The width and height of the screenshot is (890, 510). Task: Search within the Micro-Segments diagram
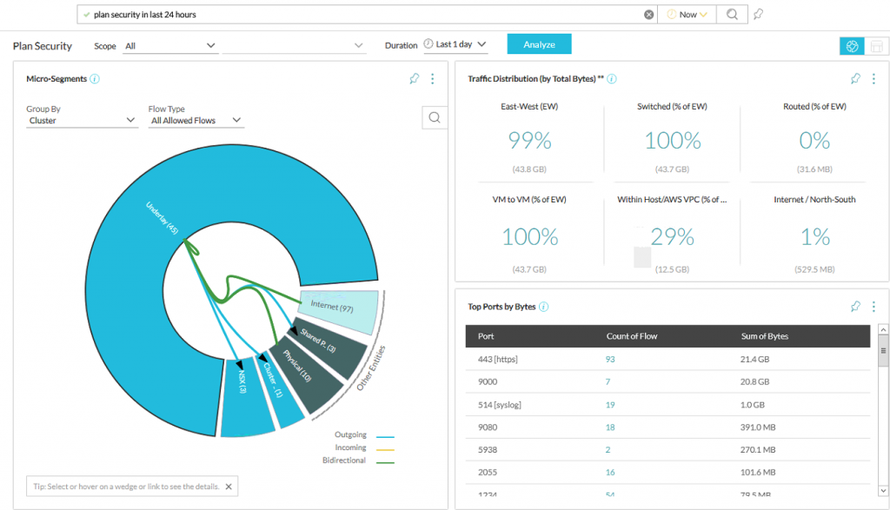click(435, 117)
